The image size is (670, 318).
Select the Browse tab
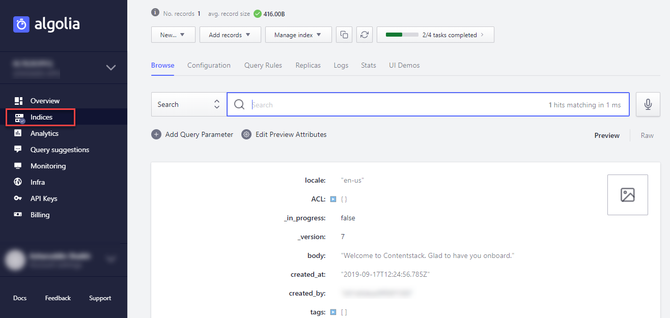coord(163,66)
